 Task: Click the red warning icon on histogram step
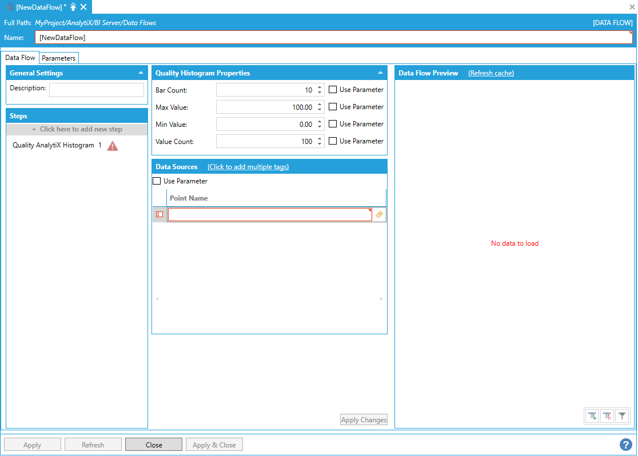[113, 146]
